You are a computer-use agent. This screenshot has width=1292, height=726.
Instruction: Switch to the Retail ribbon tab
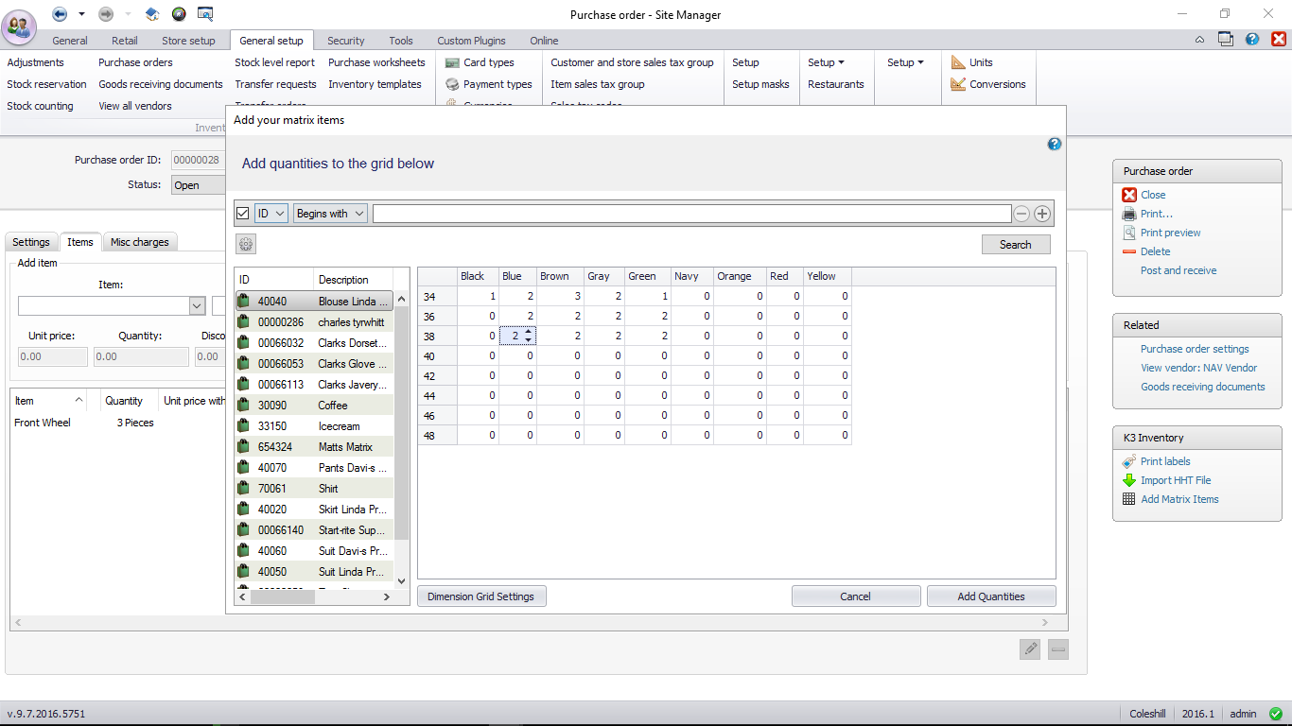click(x=124, y=41)
